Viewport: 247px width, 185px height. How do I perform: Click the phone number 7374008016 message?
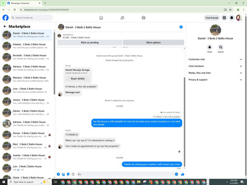pos(72,135)
